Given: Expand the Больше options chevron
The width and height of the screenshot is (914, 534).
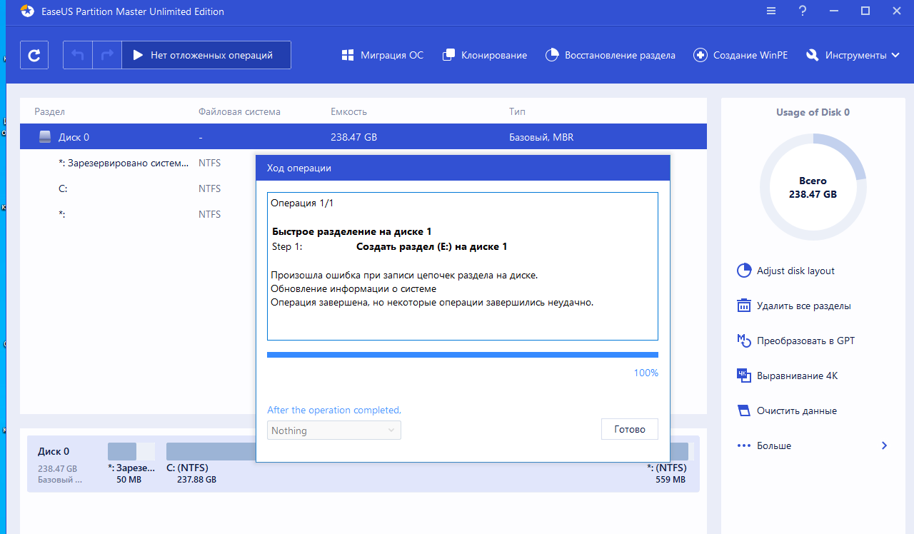Looking at the screenshot, I should pos(884,445).
